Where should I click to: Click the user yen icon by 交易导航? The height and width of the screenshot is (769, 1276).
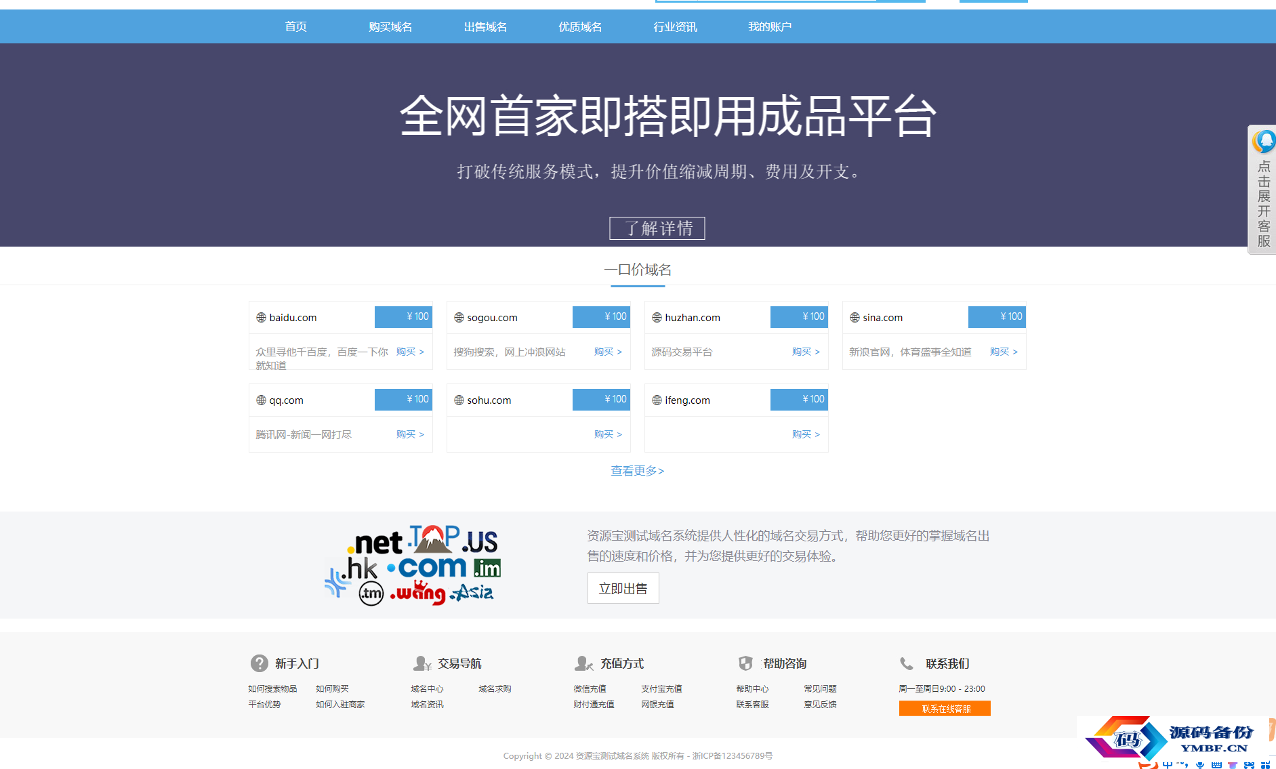[x=422, y=663]
